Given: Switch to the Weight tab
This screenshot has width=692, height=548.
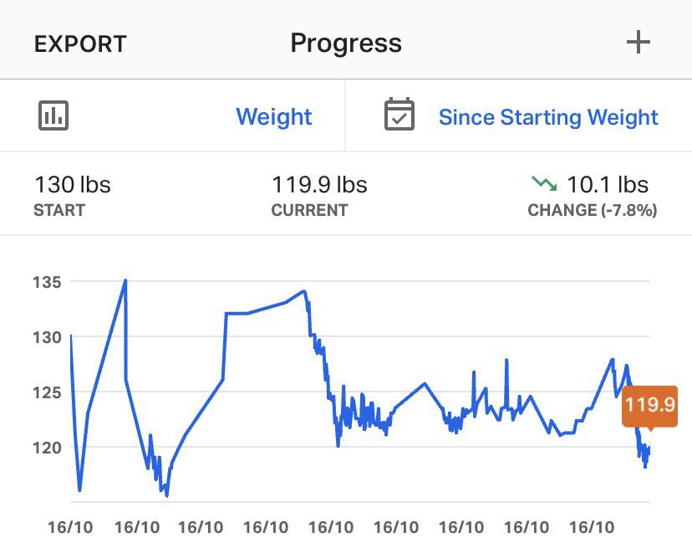Looking at the screenshot, I should pyautogui.click(x=274, y=117).
